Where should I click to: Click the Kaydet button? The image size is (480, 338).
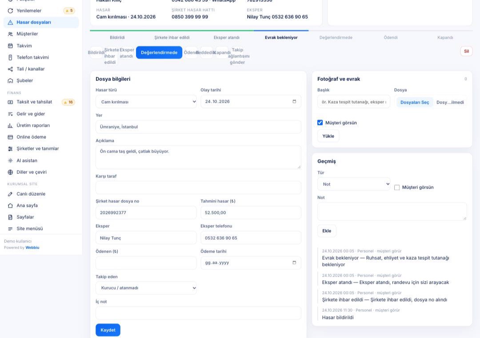point(108,330)
